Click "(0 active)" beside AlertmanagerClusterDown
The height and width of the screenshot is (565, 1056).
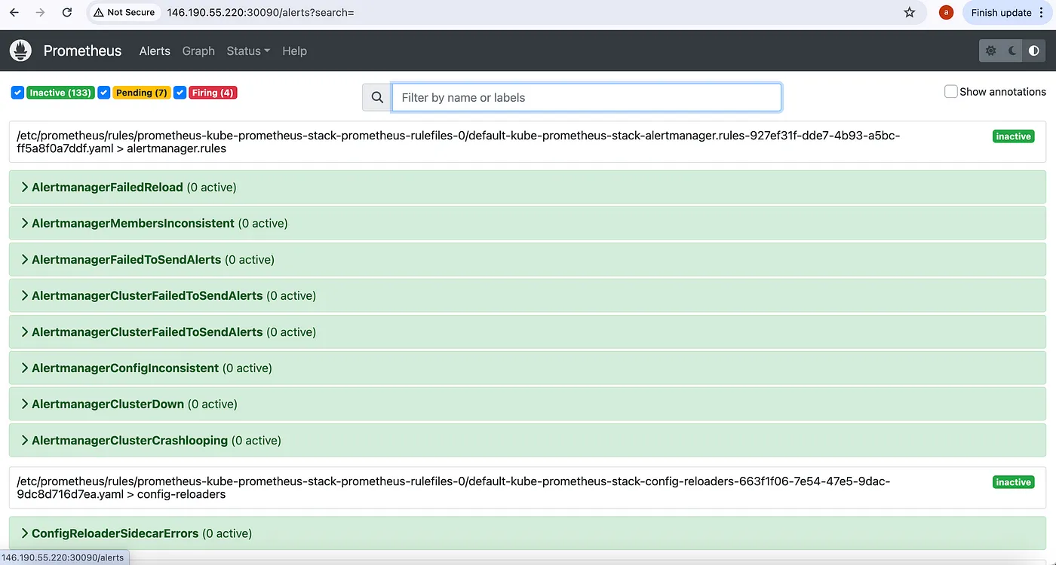[213, 404]
